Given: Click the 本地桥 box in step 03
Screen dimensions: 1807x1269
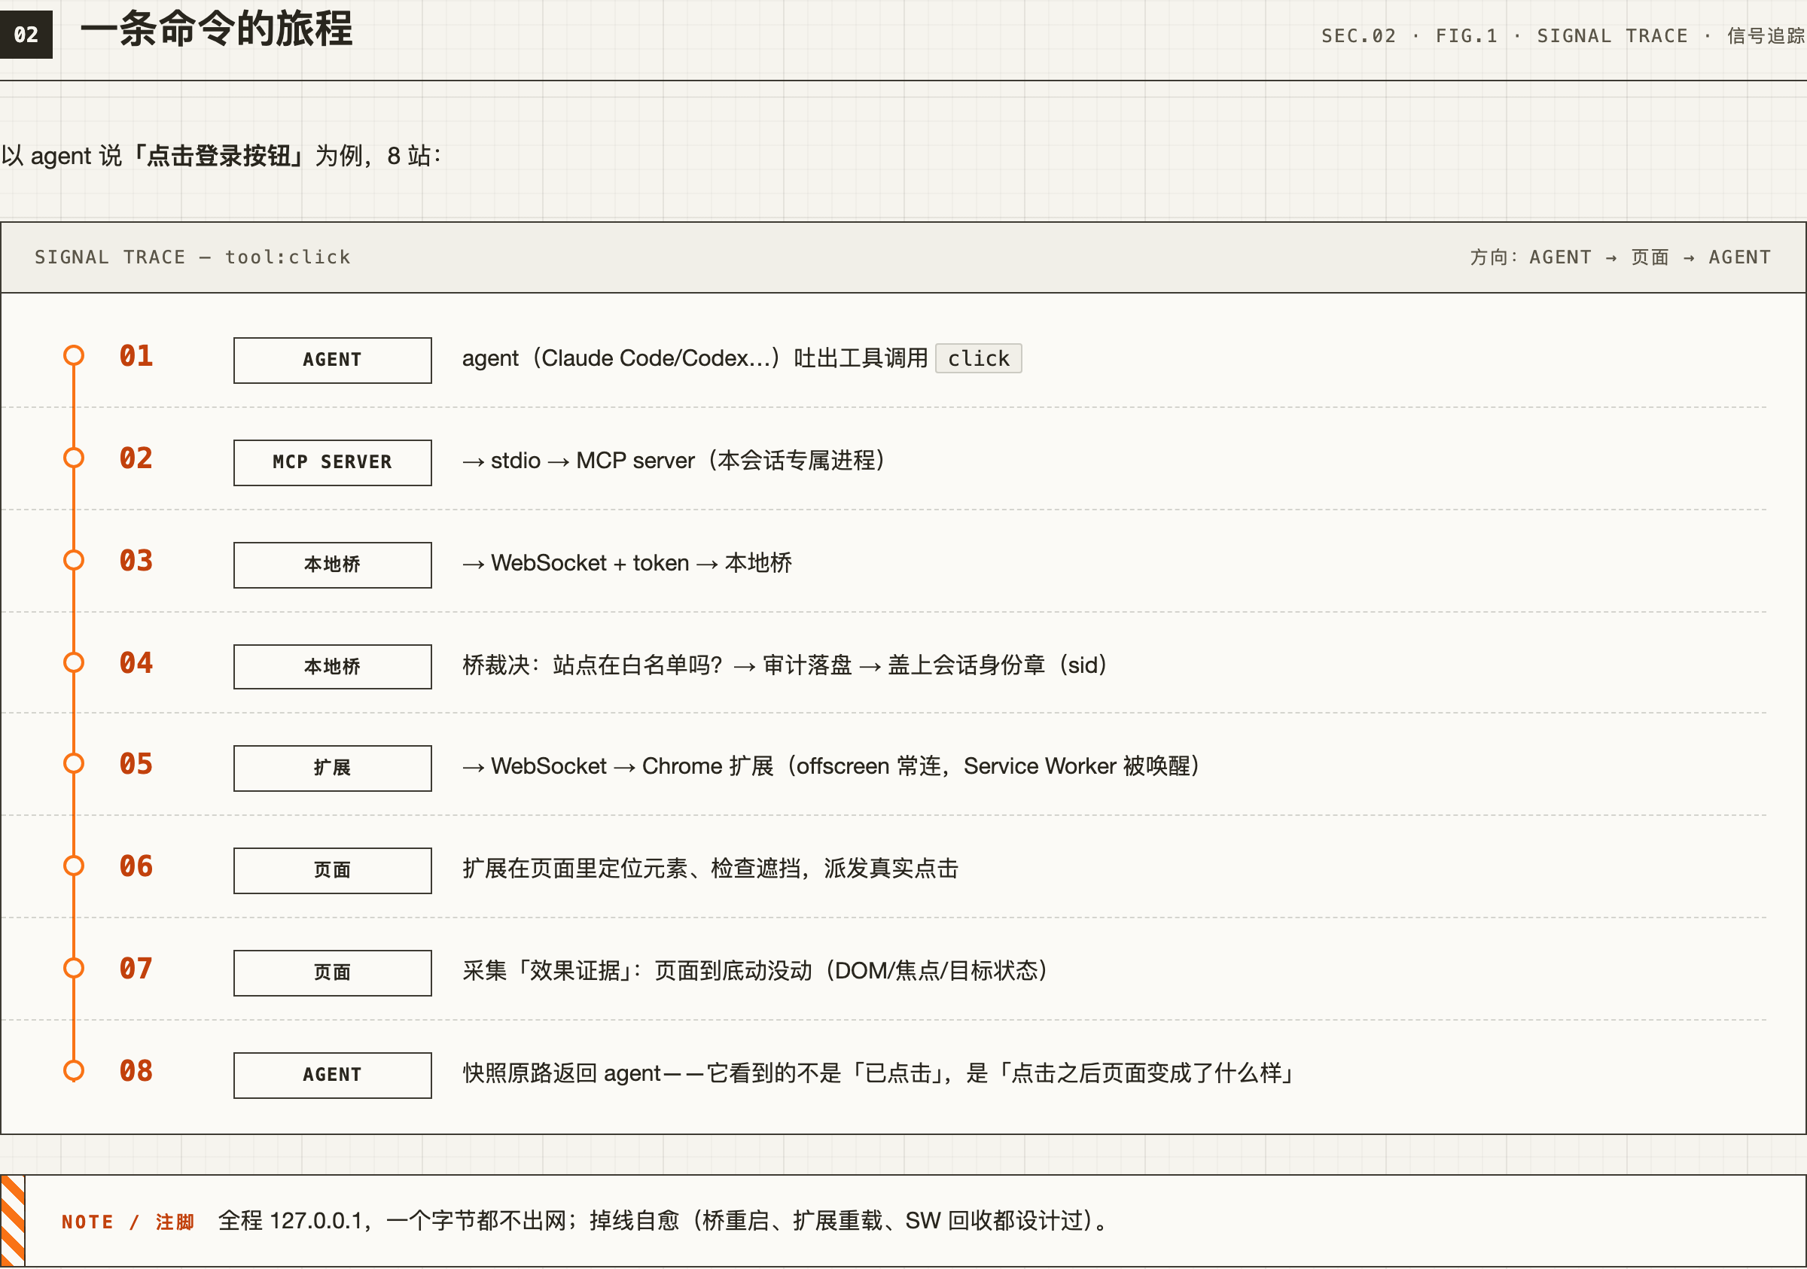Looking at the screenshot, I should tap(332, 565).
